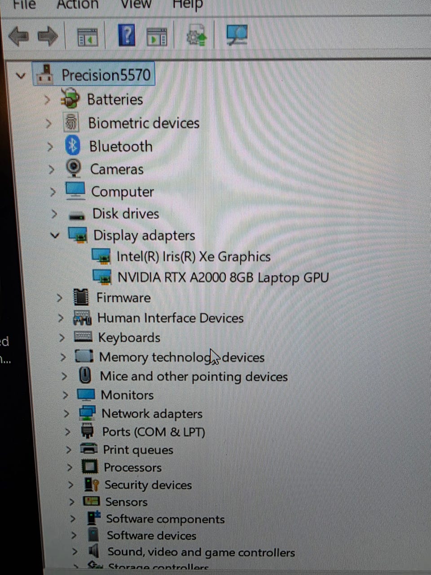This screenshot has width=431, height=575.
Task: Click the Precision5570 computer node icon
Action: click(44, 75)
